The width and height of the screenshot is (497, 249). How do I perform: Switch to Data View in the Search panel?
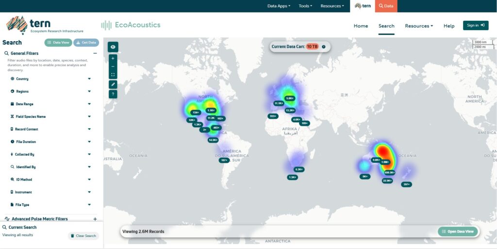58,43
